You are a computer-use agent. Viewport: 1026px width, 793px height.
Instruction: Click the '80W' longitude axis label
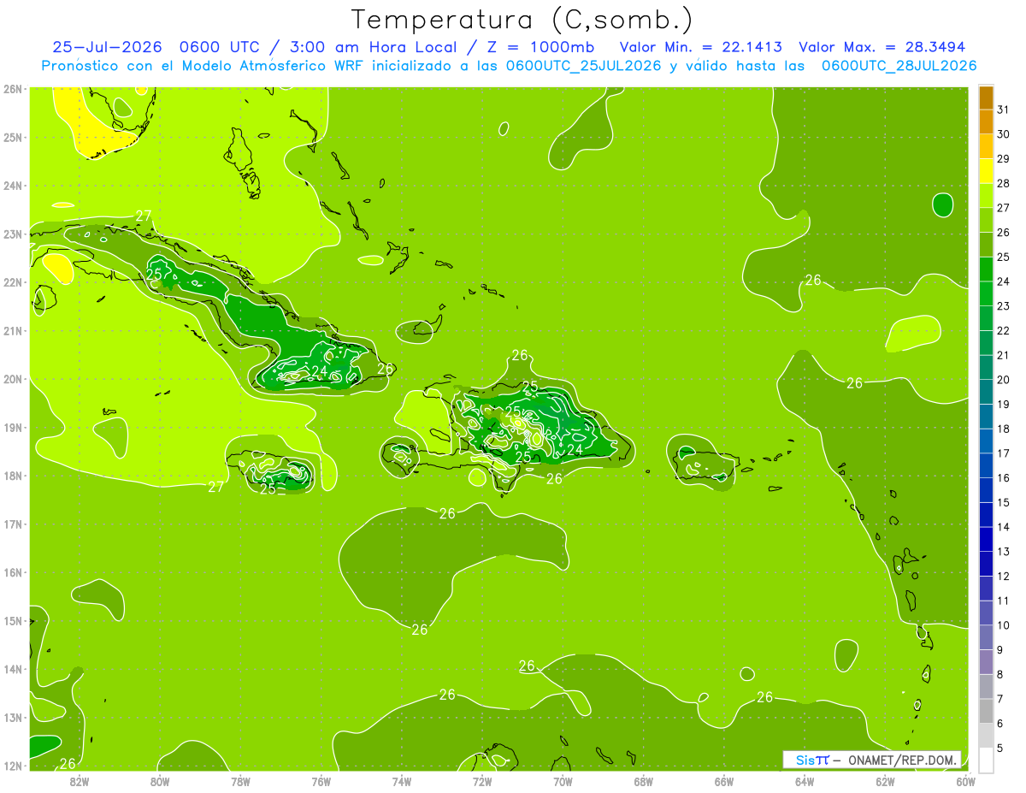point(160,780)
